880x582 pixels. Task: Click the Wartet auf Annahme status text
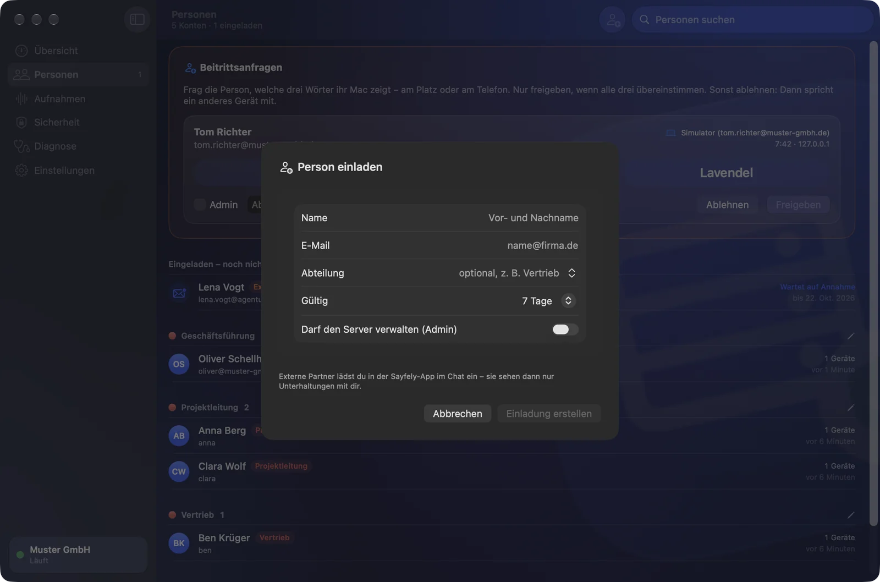817,287
